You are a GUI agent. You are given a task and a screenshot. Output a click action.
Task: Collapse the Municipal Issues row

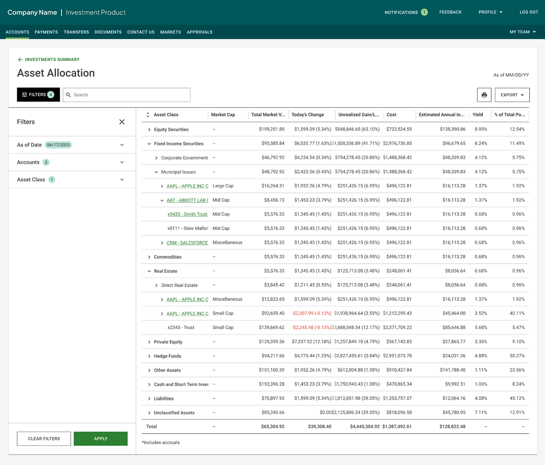(156, 172)
